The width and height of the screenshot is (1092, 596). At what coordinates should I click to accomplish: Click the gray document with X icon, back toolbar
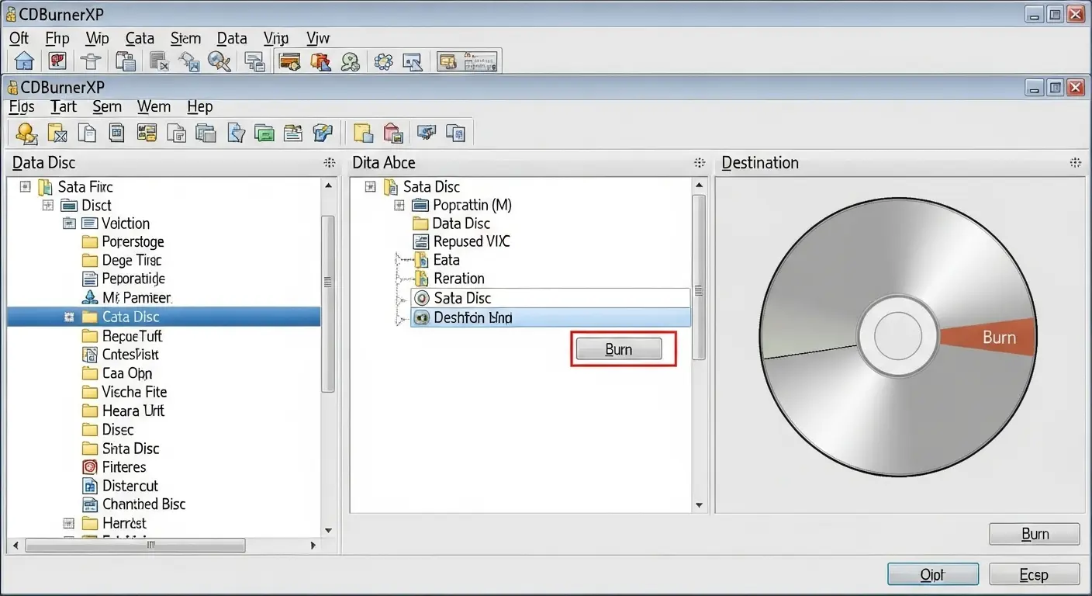click(x=159, y=61)
